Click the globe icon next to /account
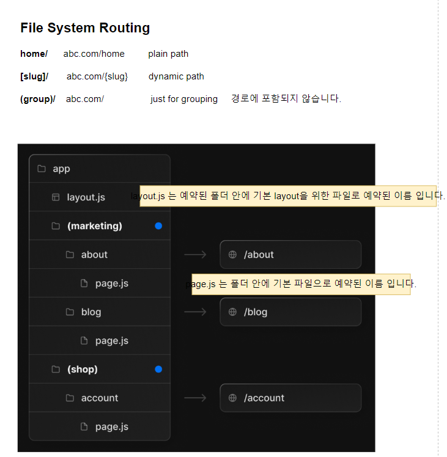The width and height of the screenshot is (447, 457). point(232,398)
